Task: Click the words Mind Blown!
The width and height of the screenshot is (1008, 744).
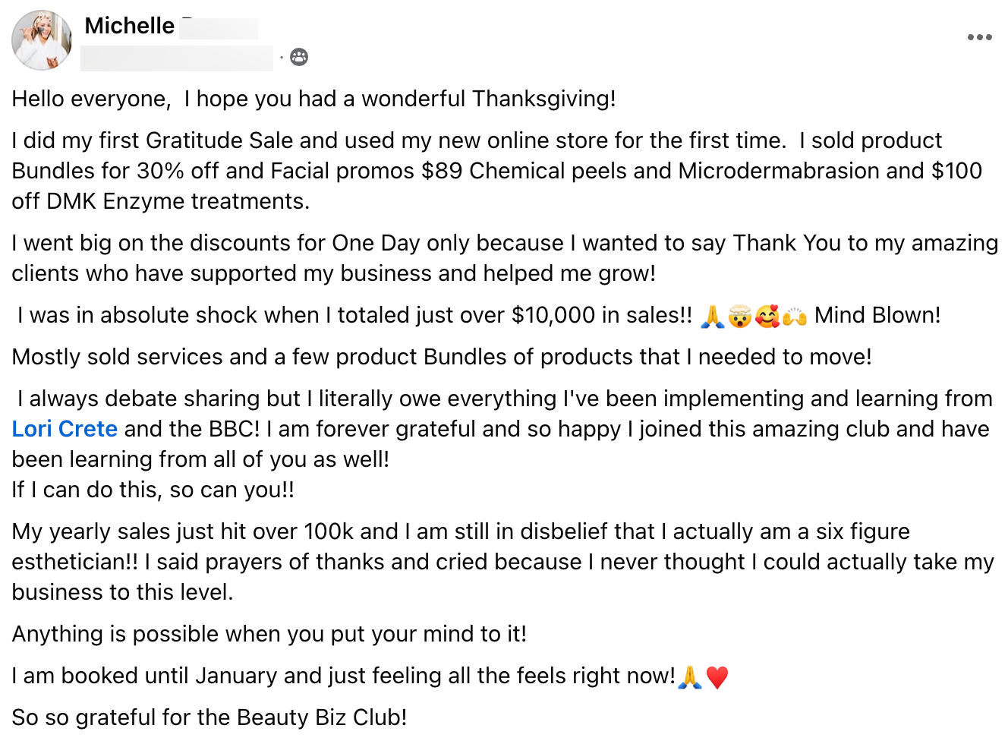Action: 877,315
